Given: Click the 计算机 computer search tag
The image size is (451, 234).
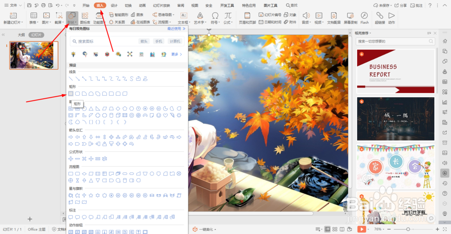Looking at the screenshot, I should (x=175, y=41).
